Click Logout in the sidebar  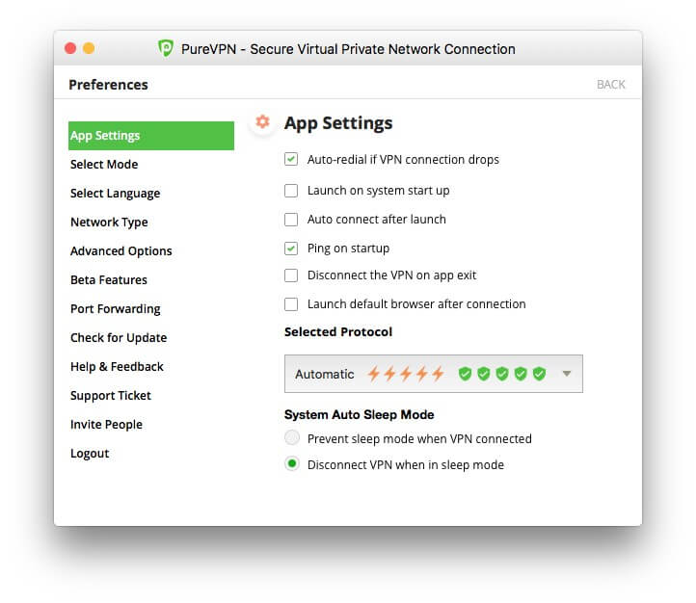coord(90,453)
